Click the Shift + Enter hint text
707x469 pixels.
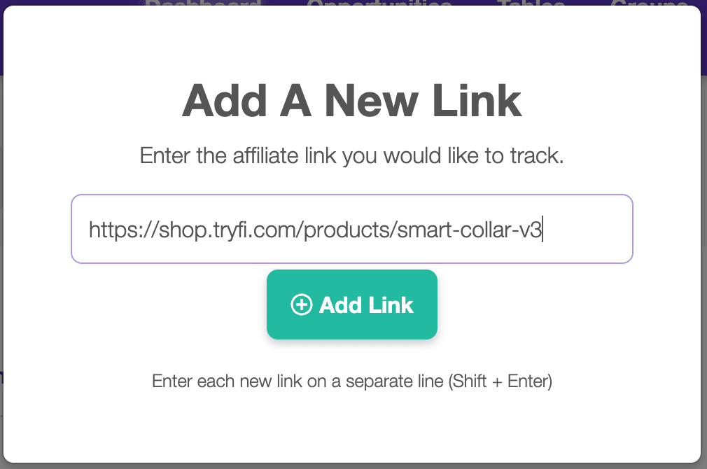point(352,381)
